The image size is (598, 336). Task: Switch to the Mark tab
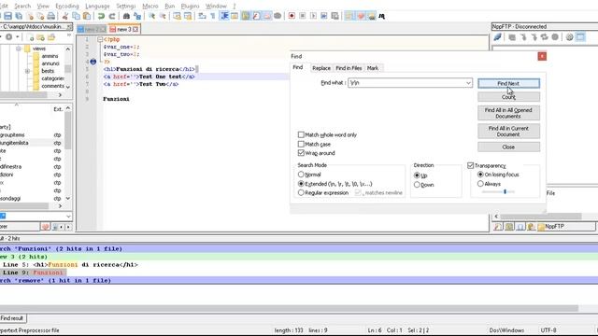pyautogui.click(x=373, y=68)
